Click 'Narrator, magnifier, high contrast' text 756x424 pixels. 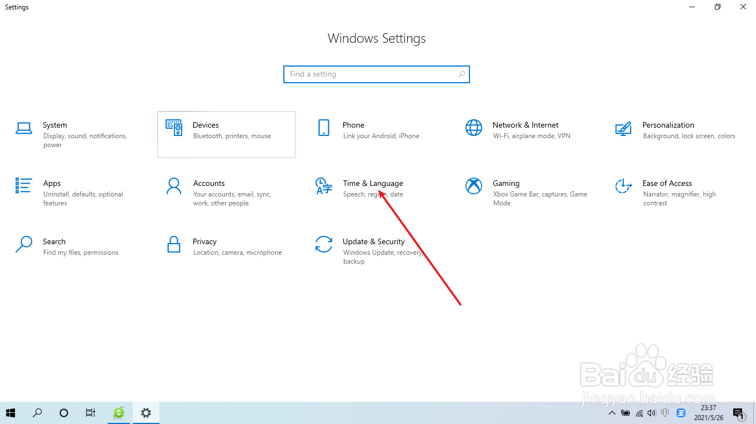[x=679, y=199]
